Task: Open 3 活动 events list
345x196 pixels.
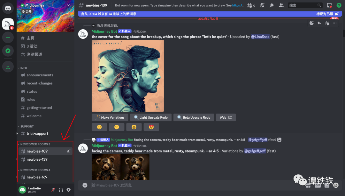Action: [x=46, y=46]
